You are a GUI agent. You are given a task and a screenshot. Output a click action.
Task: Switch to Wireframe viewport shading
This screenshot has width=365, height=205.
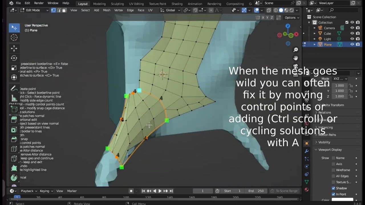[275, 10]
